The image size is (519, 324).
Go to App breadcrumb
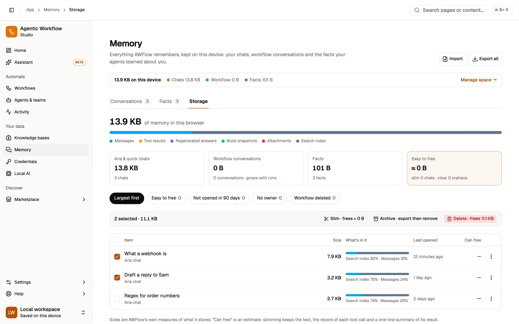click(x=30, y=10)
